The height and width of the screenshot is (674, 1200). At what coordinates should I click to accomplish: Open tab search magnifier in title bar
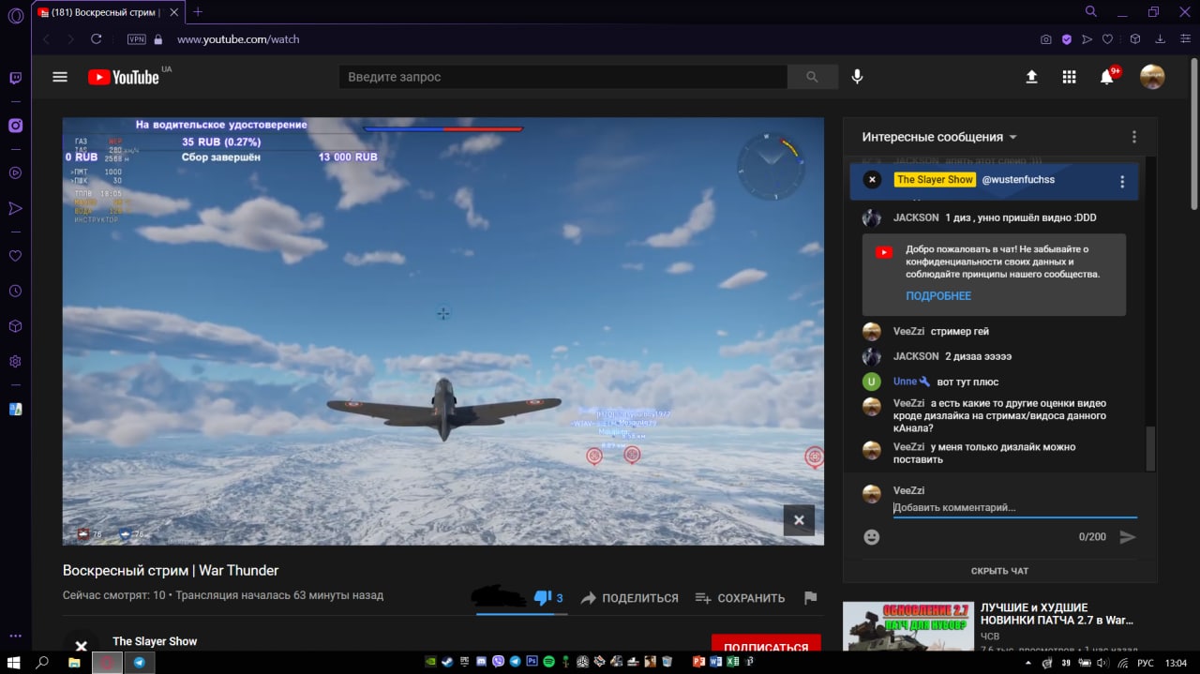point(1091,11)
